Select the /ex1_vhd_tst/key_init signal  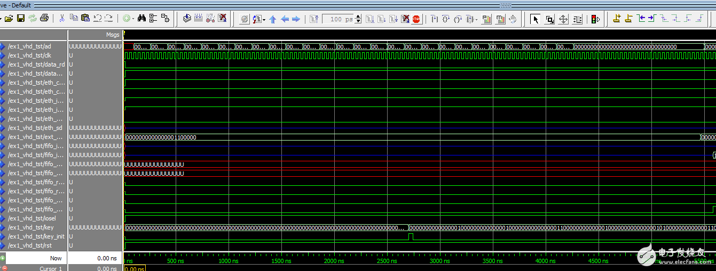click(36, 236)
